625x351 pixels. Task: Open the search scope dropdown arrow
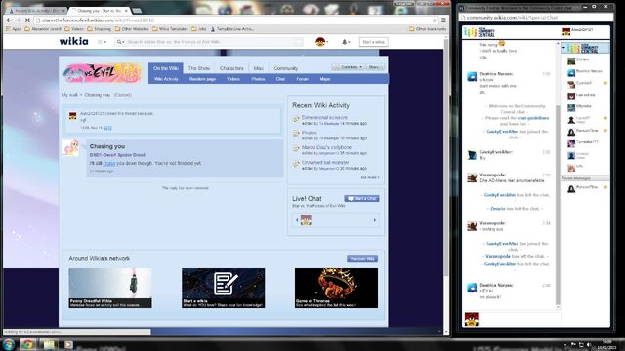click(x=120, y=42)
